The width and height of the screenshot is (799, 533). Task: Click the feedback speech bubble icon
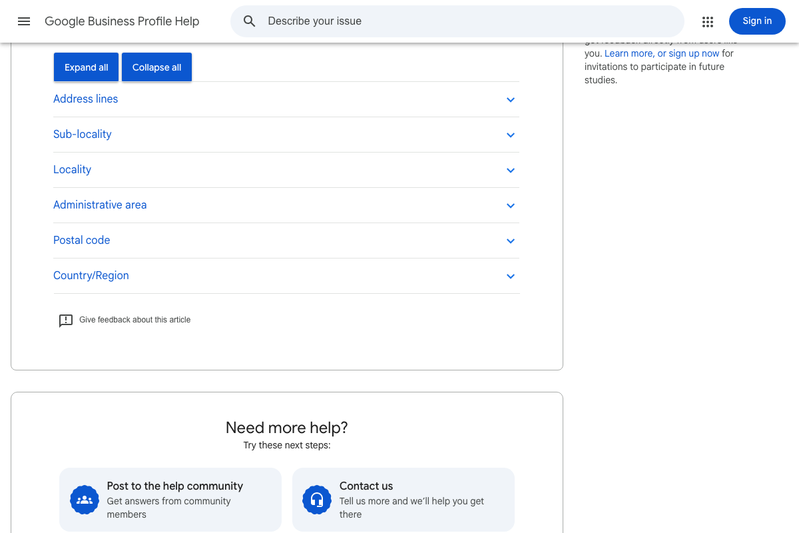point(66,320)
